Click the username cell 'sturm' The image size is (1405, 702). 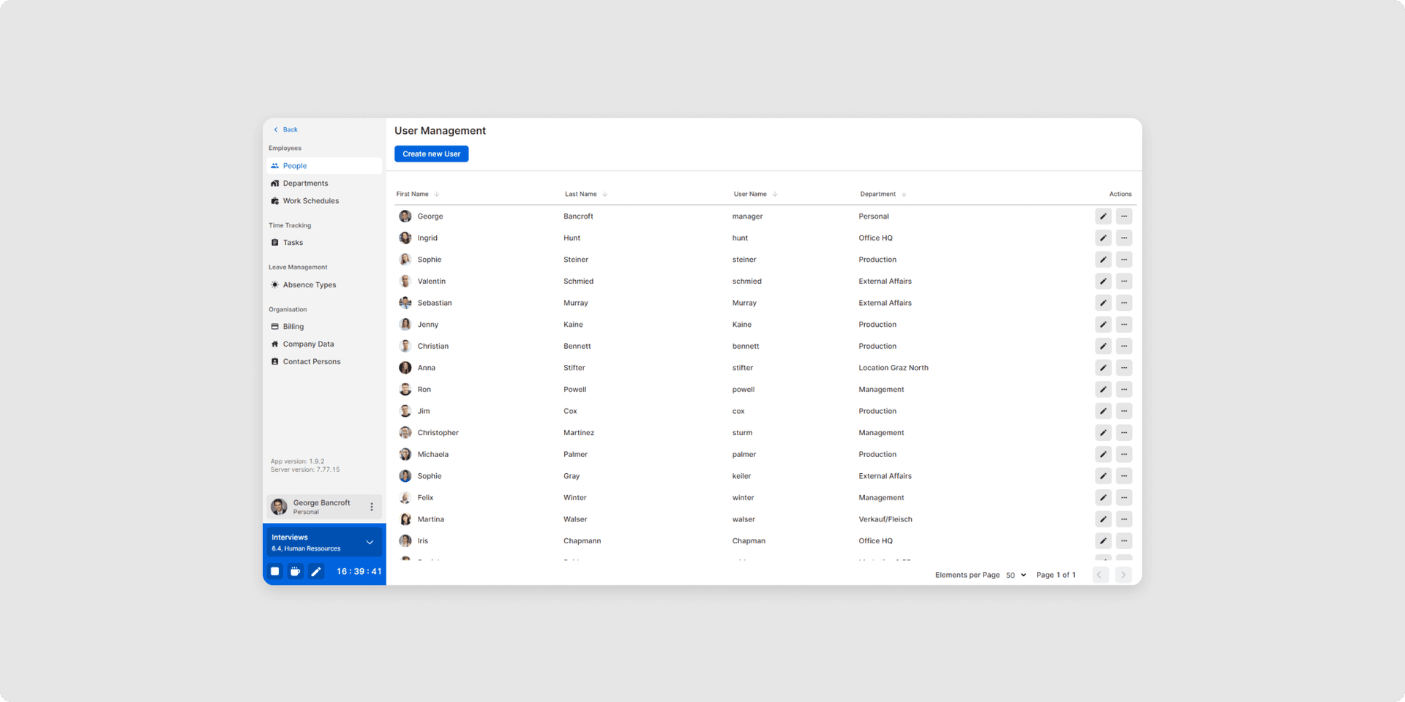point(742,433)
